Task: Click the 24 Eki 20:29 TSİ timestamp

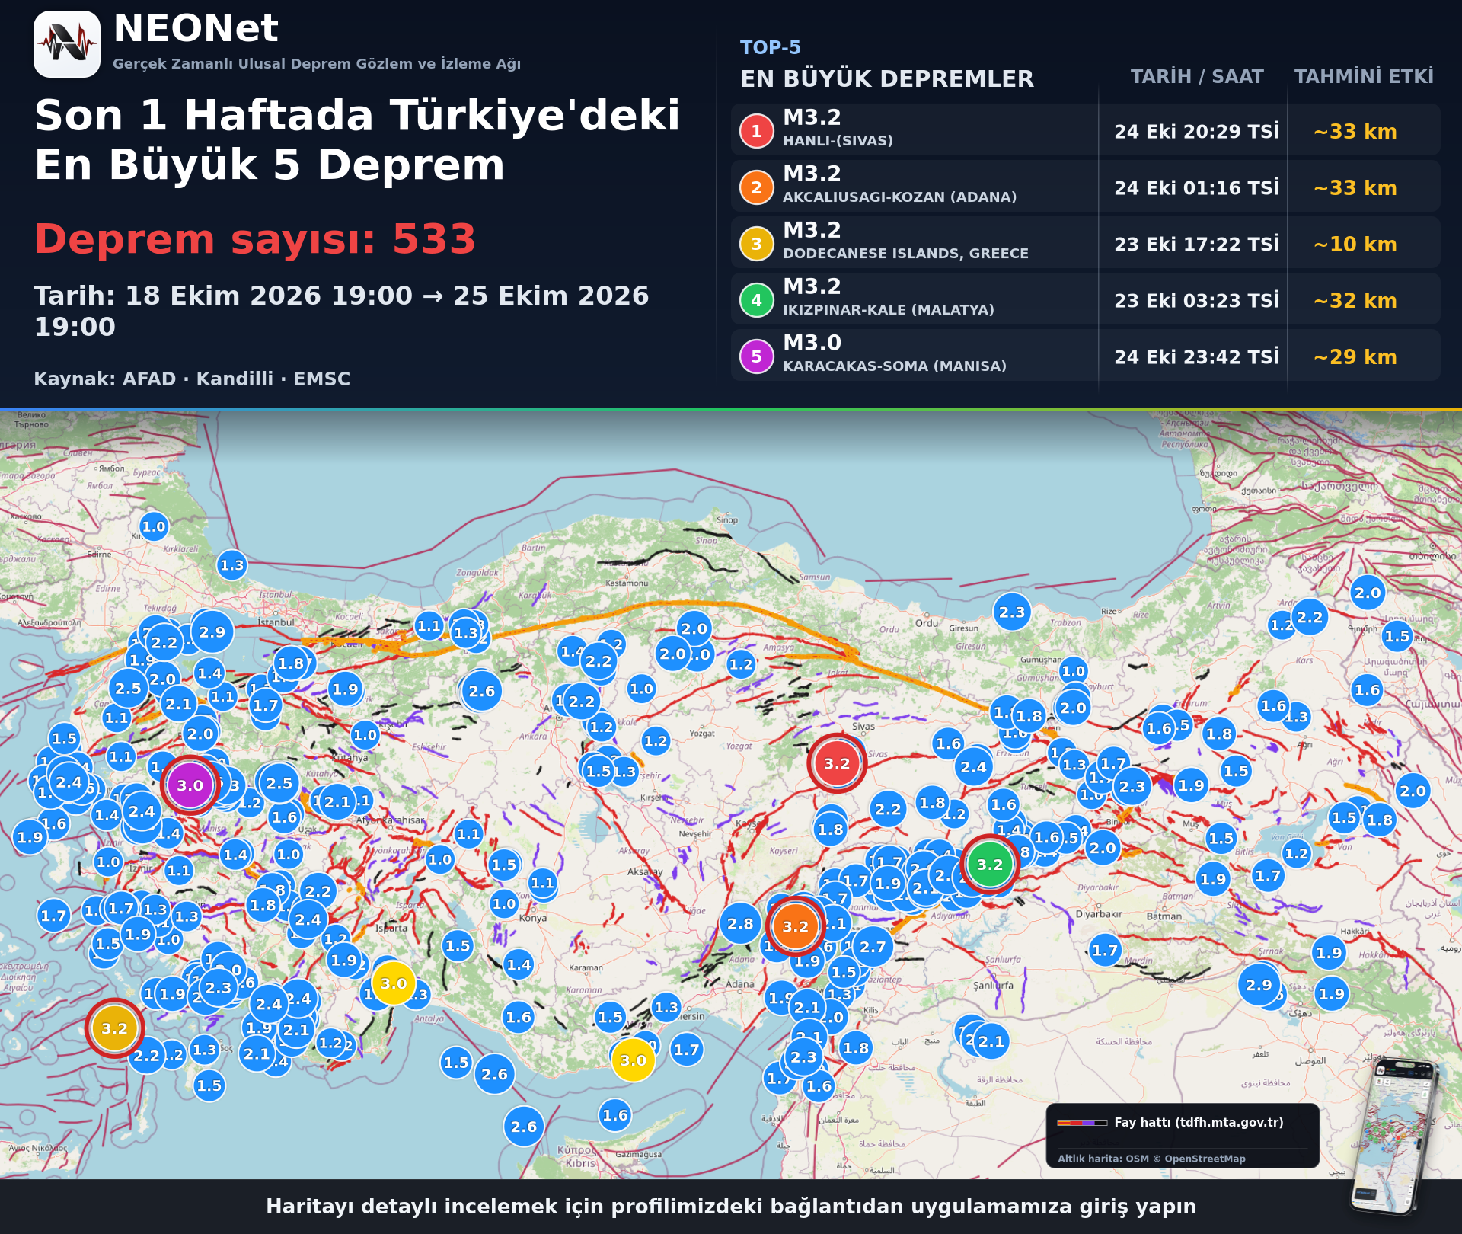Action: pyautogui.click(x=1196, y=132)
